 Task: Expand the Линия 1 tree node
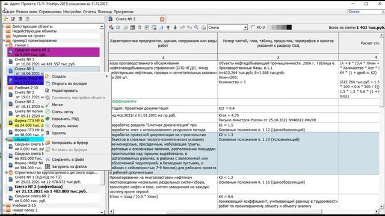(x=7, y=46)
